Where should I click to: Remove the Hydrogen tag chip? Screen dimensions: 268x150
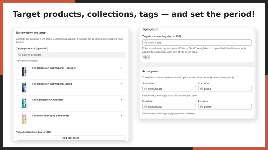point(156,29)
